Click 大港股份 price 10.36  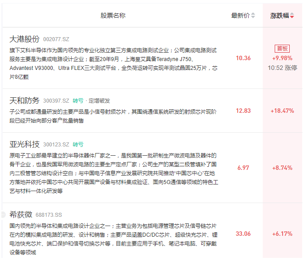[243, 58]
